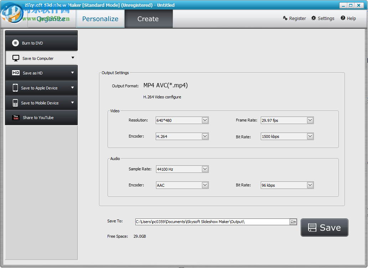
Task: Click the YouTube icon in sidebar
Action: (16, 118)
